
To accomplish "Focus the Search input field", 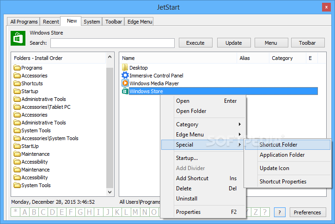I will (x=112, y=43).
